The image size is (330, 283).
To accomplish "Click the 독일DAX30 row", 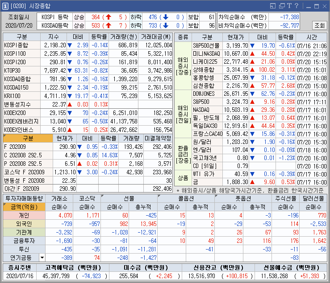I will (259, 126).
